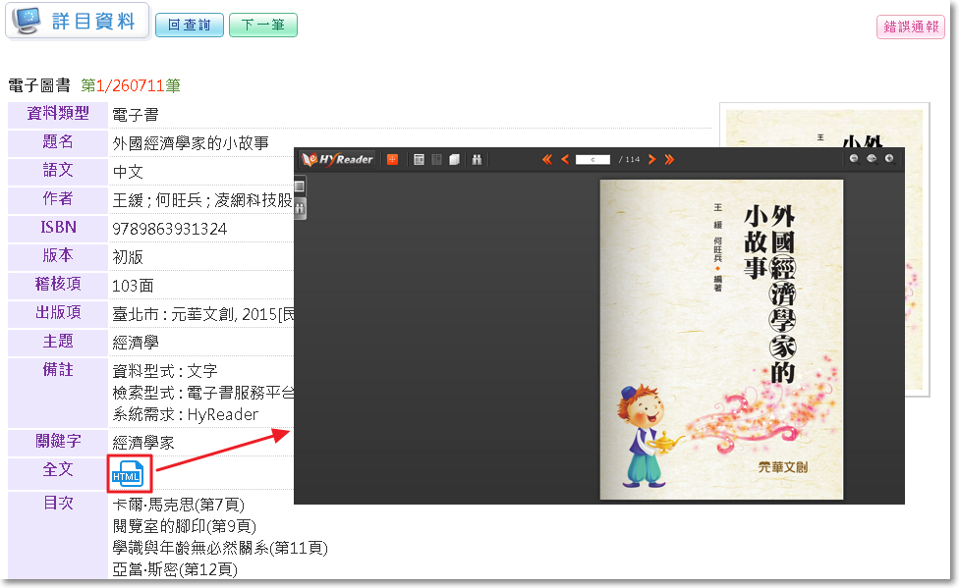The image size is (959, 588).
Task: Toggle the single page view icon
Action: pos(454,159)
